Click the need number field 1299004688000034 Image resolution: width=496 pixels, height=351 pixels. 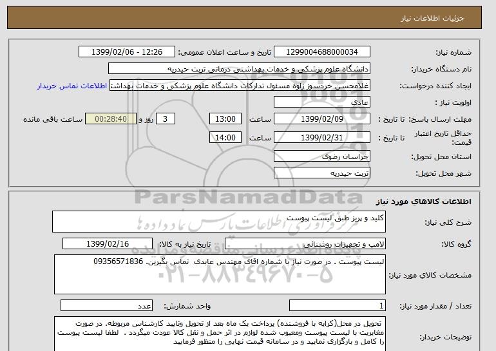(x=321, y=52)
